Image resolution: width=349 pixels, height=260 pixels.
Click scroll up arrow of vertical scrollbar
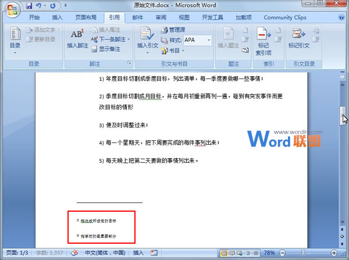[343, 85]
